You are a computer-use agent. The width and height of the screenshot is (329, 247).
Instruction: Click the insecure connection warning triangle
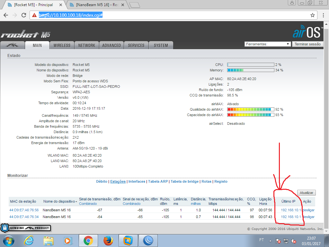coord(34,15)
